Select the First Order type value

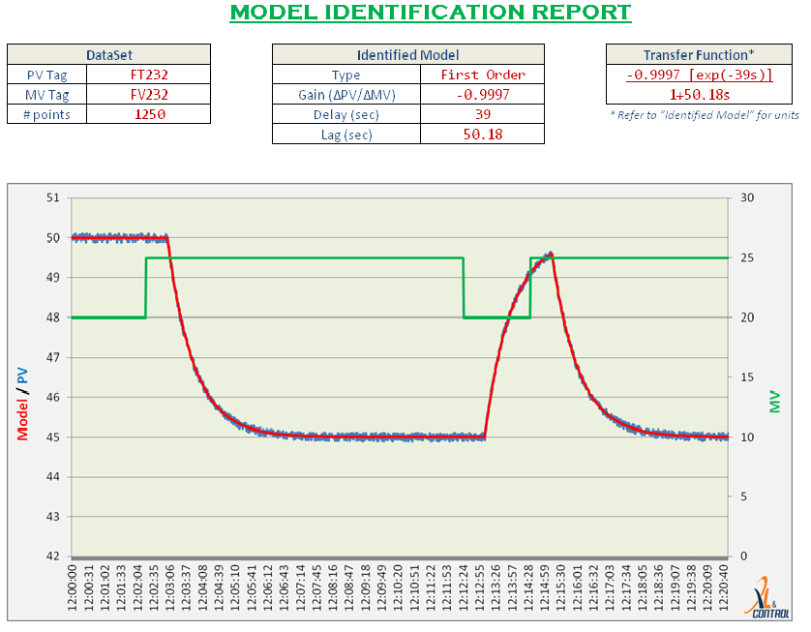click(483, 75)
